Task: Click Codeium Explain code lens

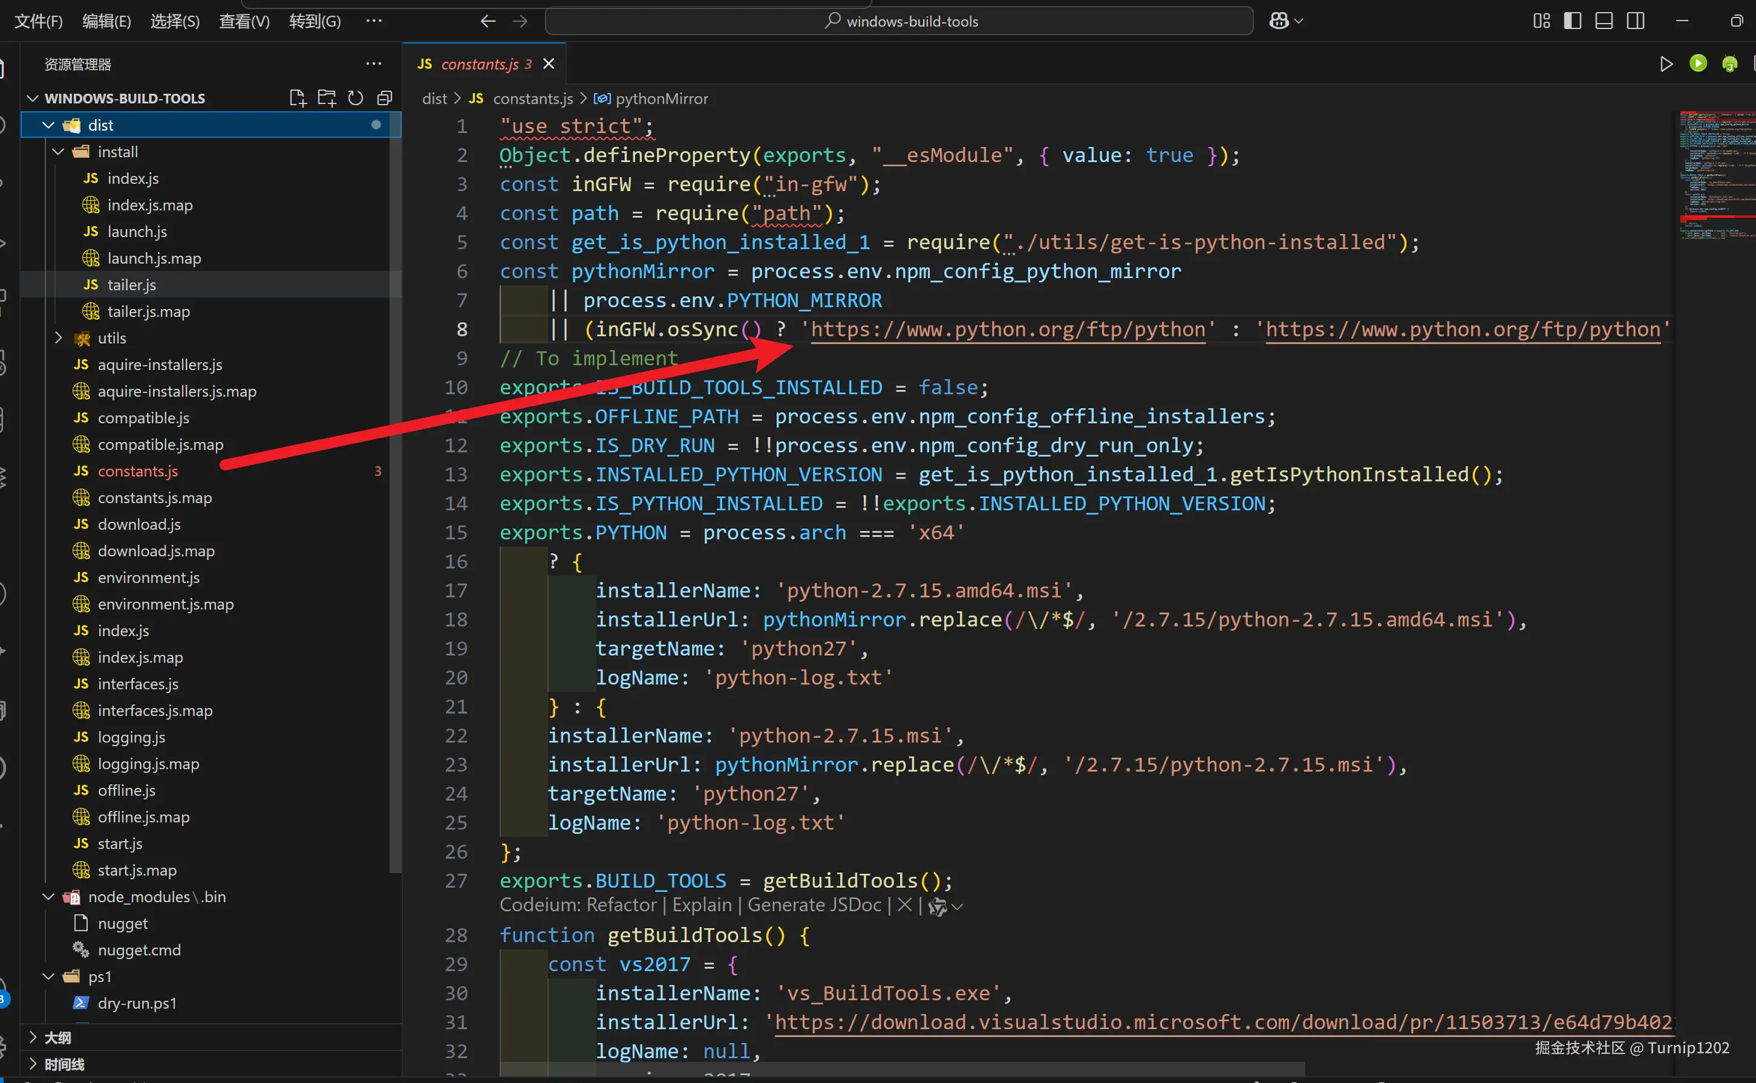Action: (702, 905)
